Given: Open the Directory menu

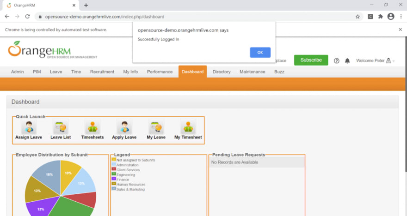Looking at the screenshot, I should point(222,72).
